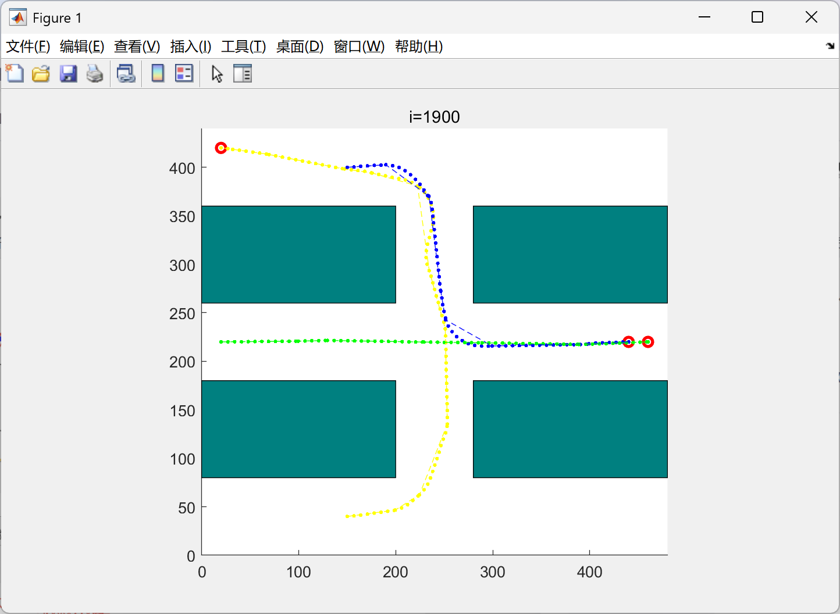Maximize the Figure 1 window
The image size is (840, 614).
point(757,17)
